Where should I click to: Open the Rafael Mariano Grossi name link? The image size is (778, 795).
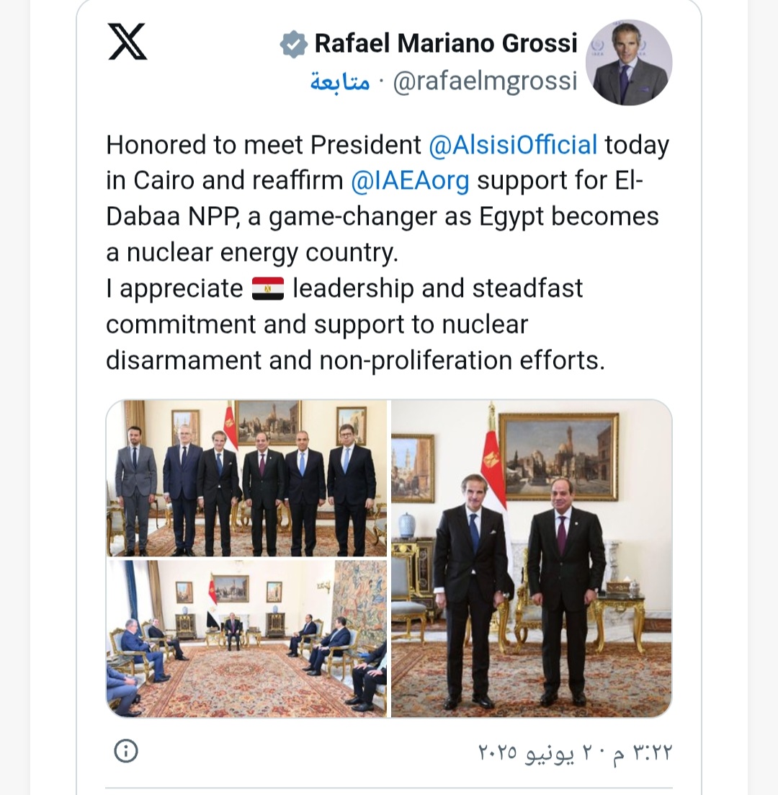446,43
